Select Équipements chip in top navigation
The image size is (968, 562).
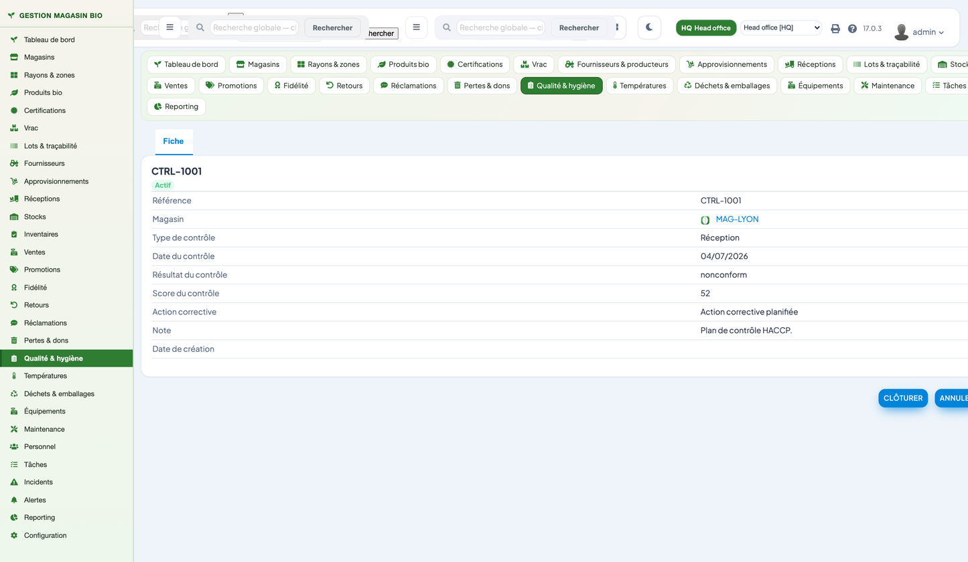815,86
